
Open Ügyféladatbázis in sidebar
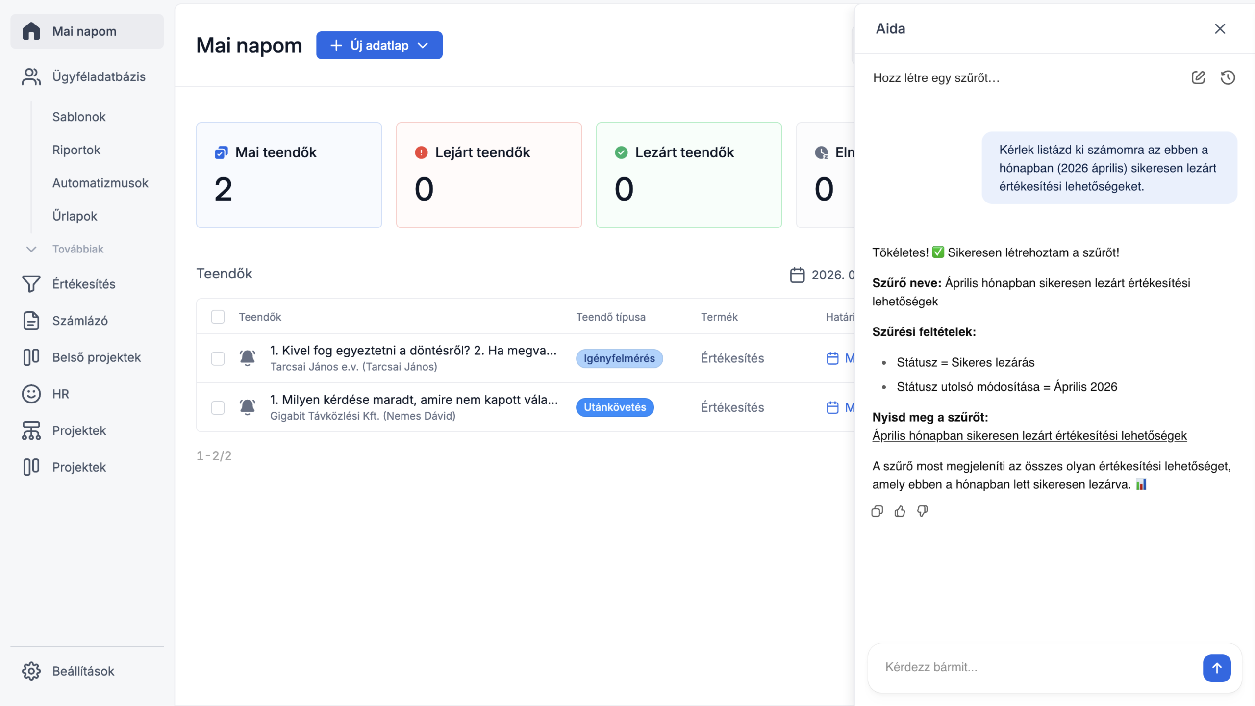98,76
